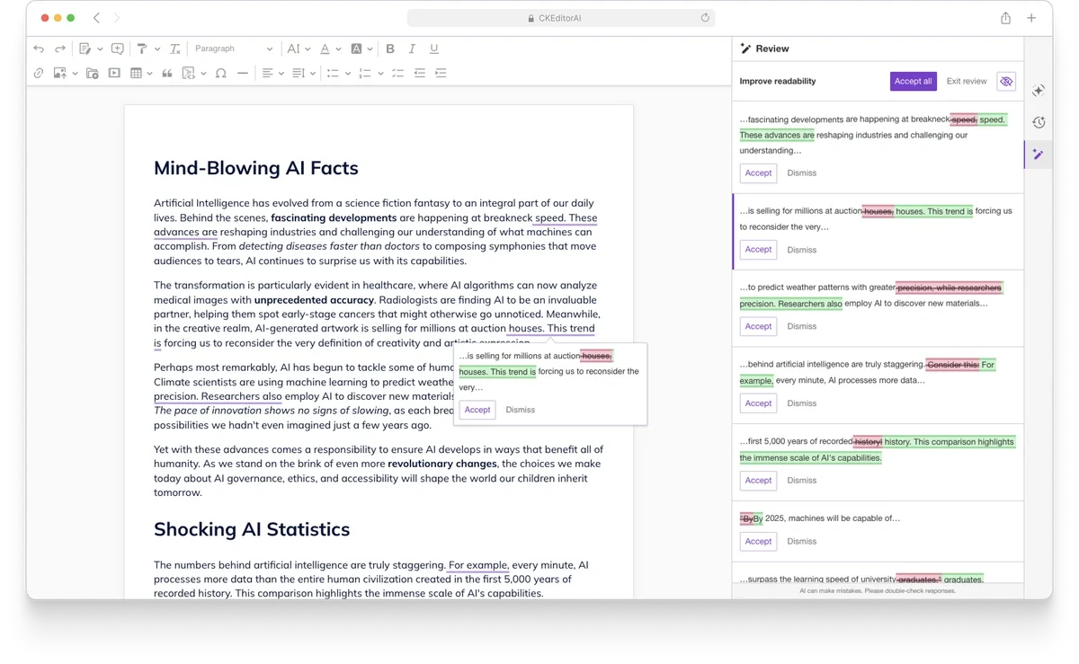Open the browser share icon
Image resolution: width=1079 pixels, height=664 pixels.
[x=1005, y=18]
